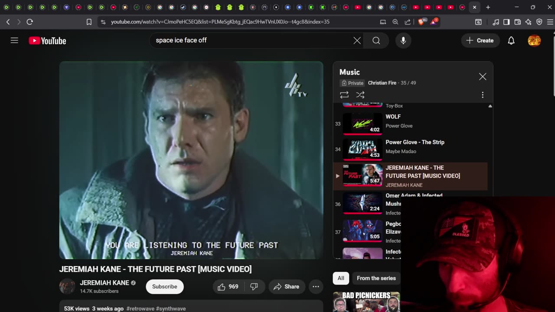Select the All filter chip
The image size is (555, 312).
341,278
